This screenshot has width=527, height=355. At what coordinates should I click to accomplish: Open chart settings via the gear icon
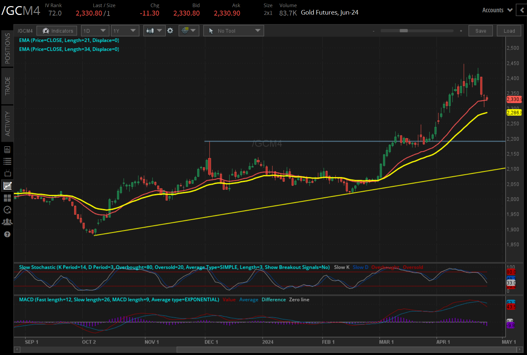click(x=170, y=30)
